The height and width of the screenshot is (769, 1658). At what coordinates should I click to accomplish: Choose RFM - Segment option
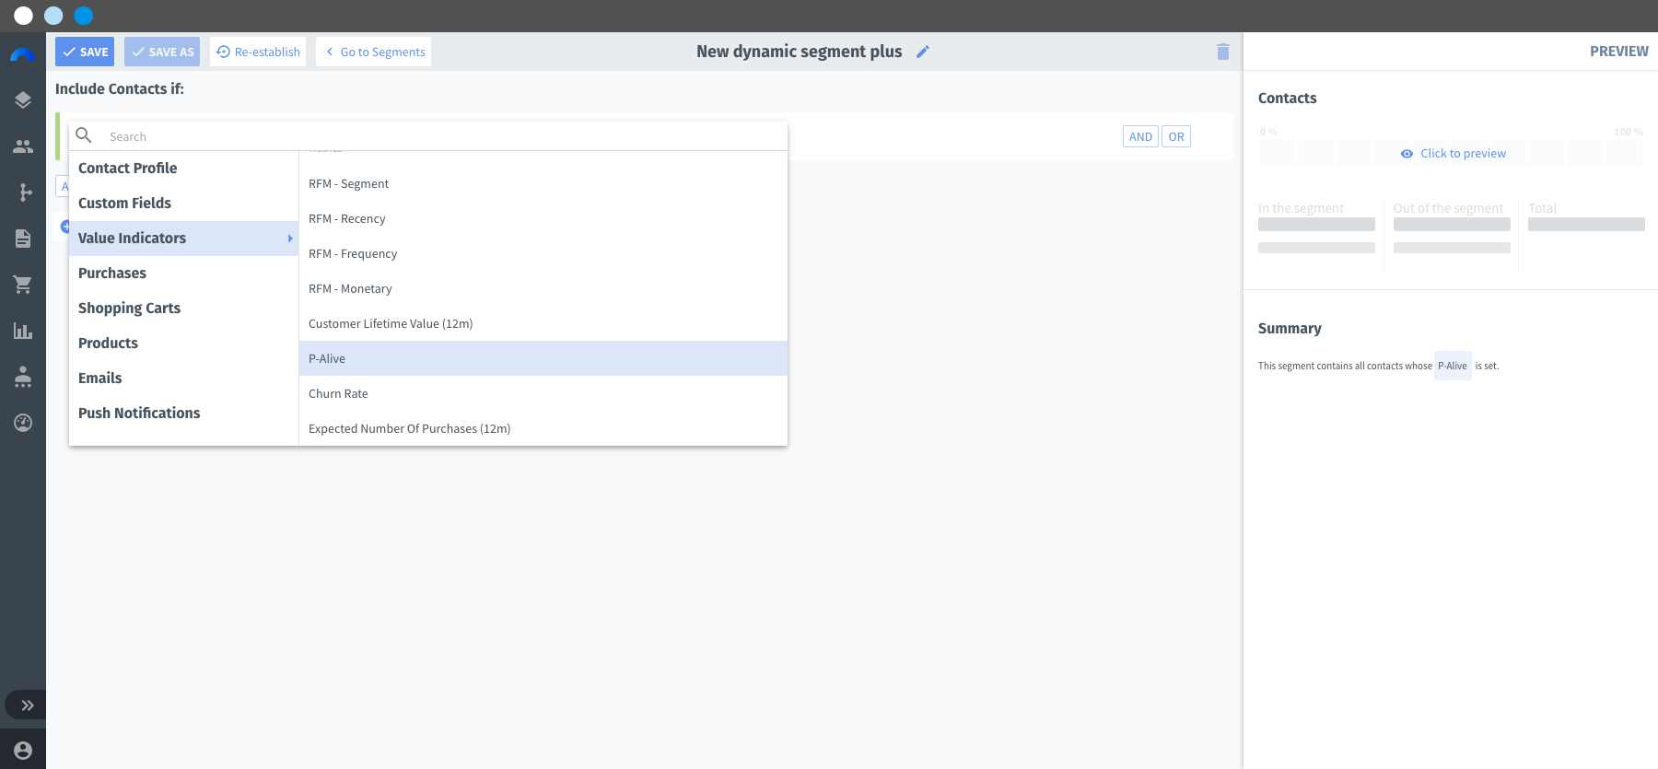[543, 184]
